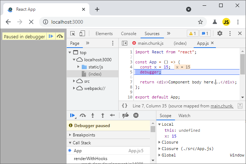Viewport: 246px width, 164px height.
Task: Expand the static/js folder
Action: point(78,67)
